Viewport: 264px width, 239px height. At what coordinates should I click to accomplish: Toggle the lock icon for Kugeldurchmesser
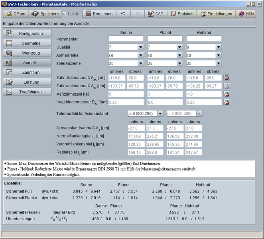227,102
